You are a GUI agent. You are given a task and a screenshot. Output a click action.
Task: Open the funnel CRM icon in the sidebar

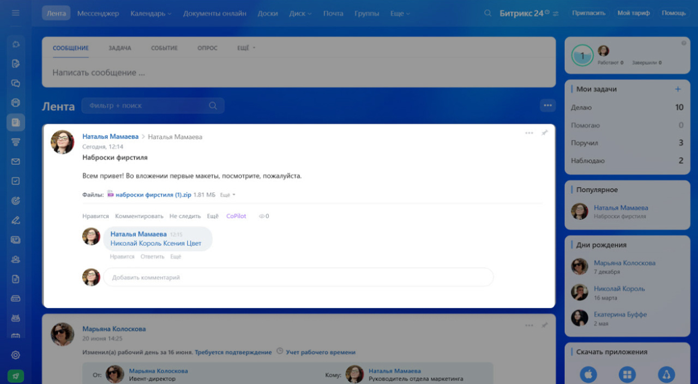point(15,142)
